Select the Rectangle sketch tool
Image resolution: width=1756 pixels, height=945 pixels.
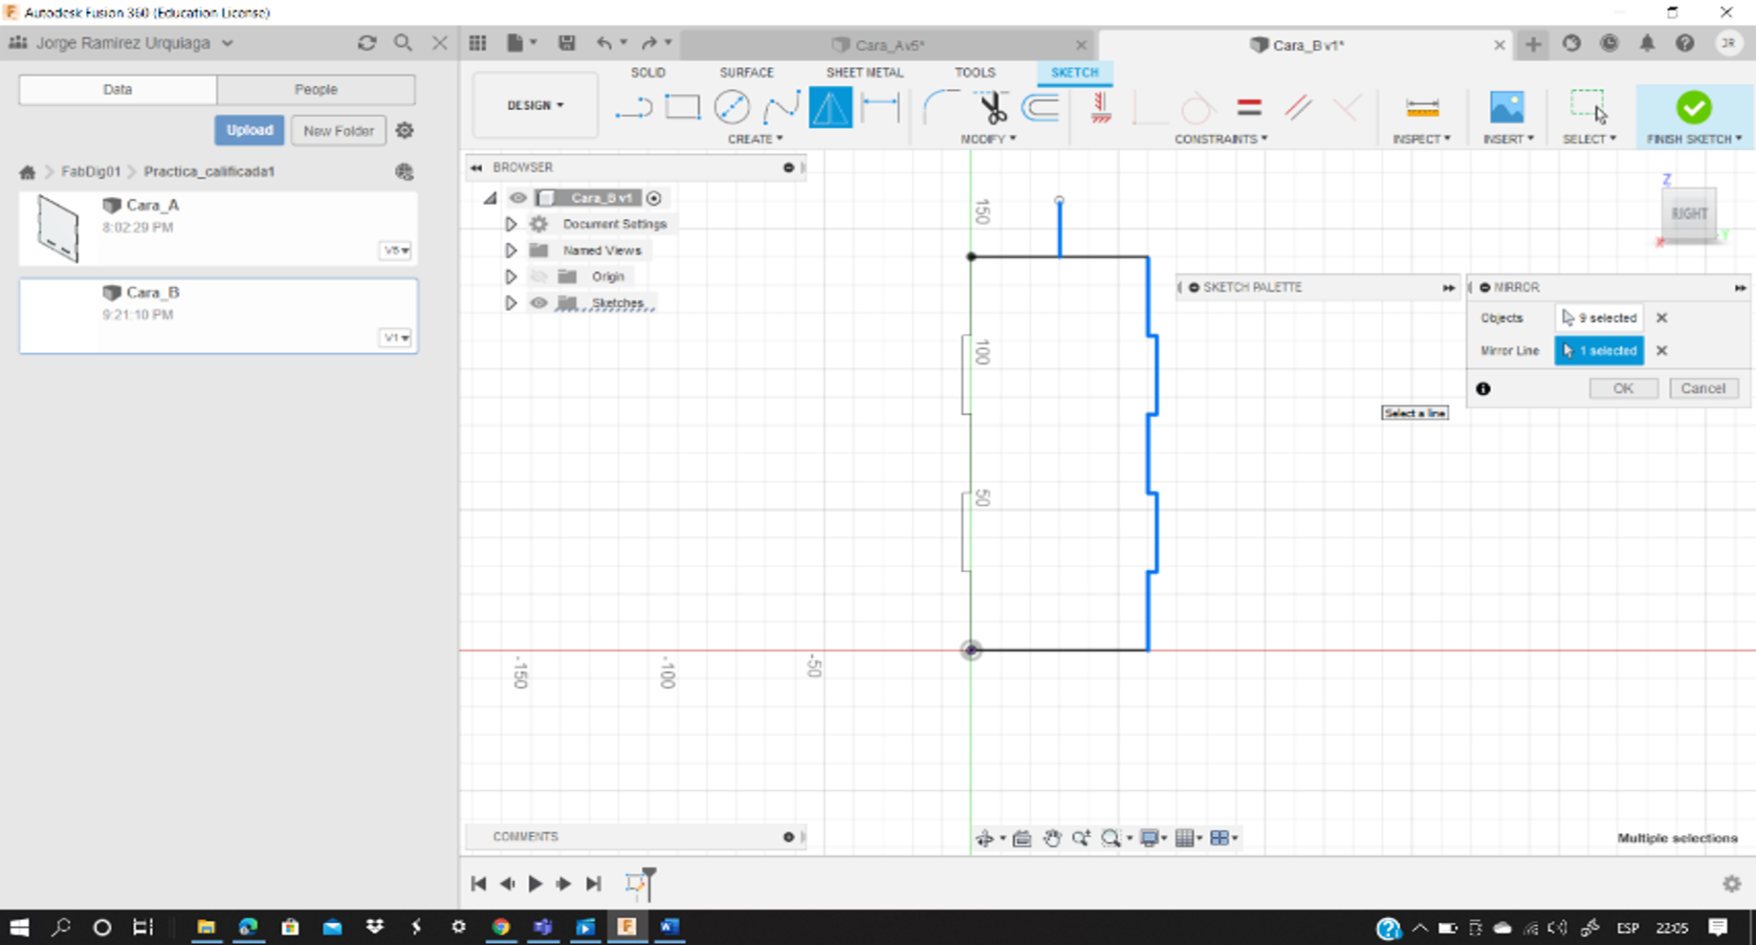[x=682, y=107]
